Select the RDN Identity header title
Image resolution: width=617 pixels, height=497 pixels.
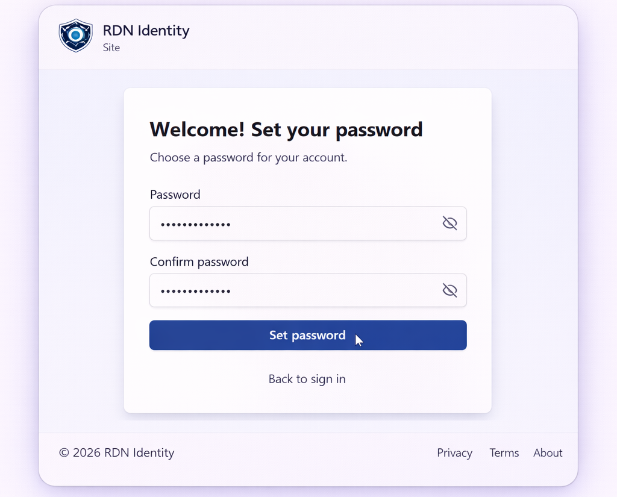pyautogui.click(x=146, y=30)
